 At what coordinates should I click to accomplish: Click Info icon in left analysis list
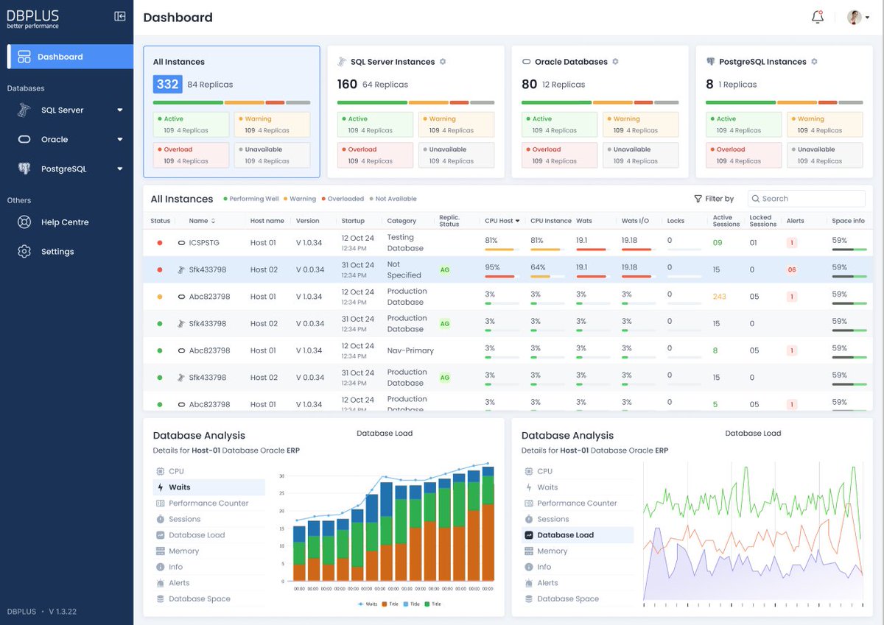pos(161,567)
